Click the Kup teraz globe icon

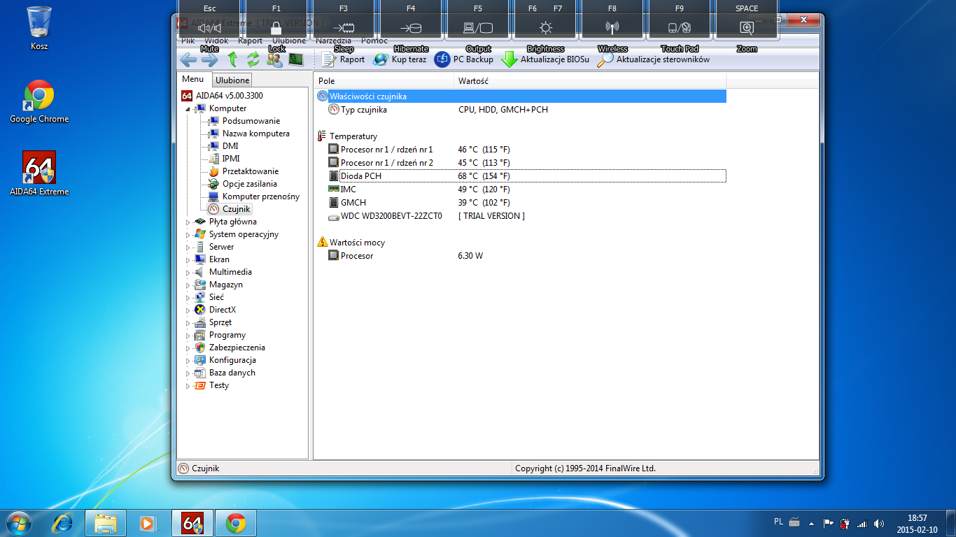tap(381, 59)
